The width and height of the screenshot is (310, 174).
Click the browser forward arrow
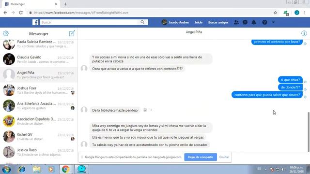click(x=13, y=13)
